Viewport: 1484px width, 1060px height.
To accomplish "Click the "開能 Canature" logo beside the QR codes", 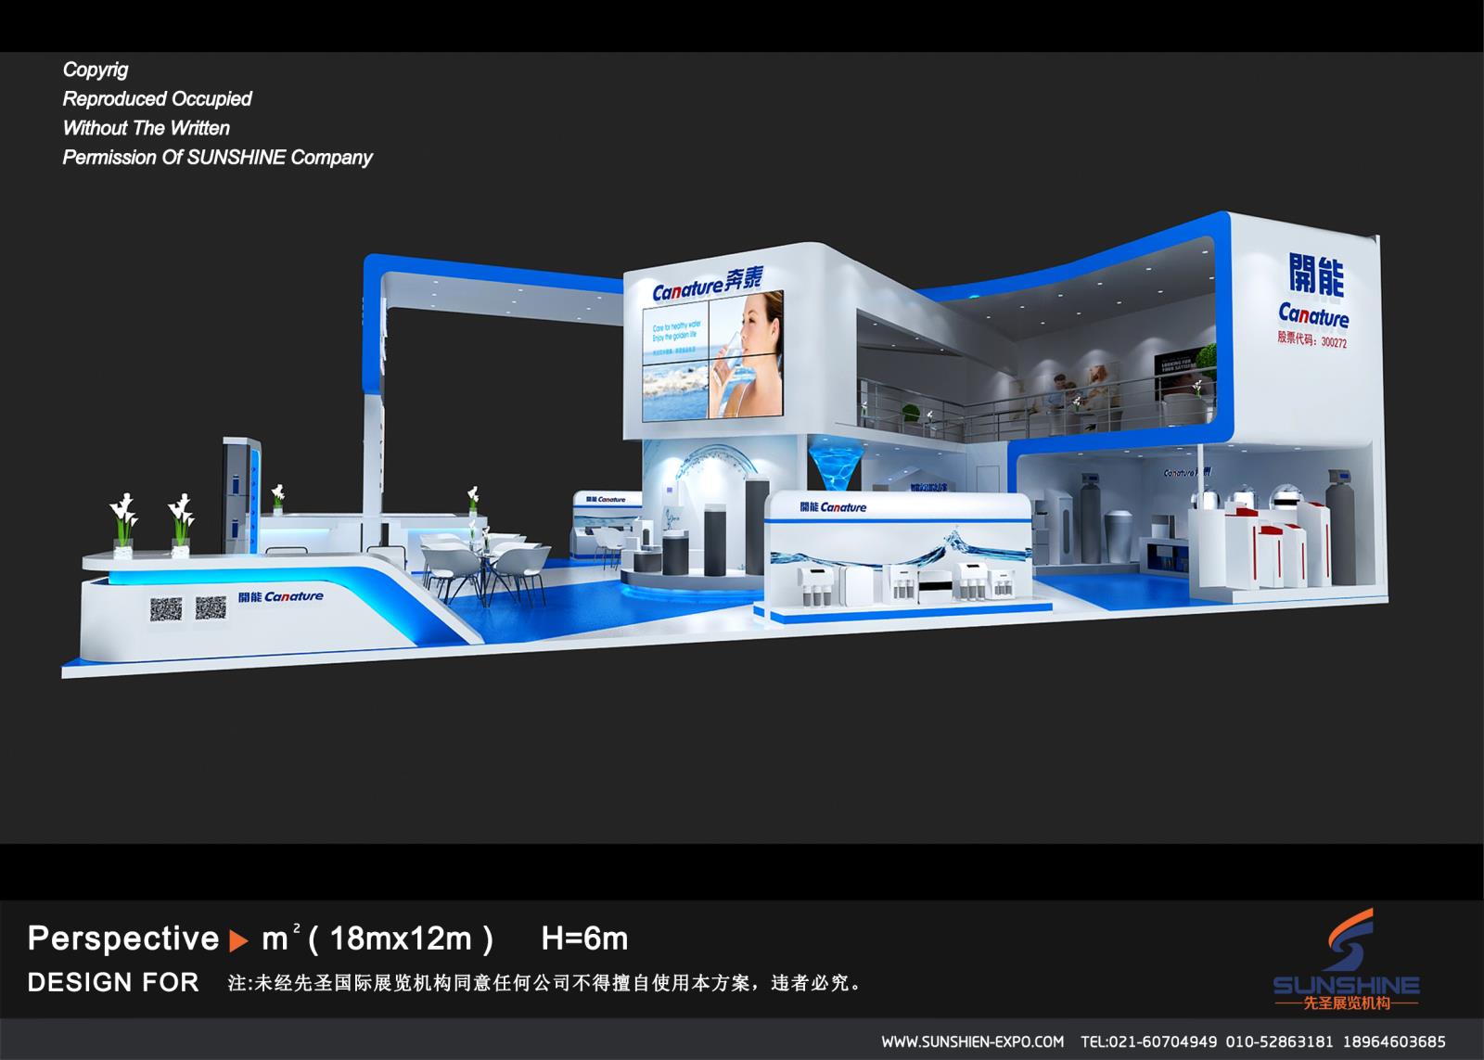I will pyautogui.click(x=280, y=596).
